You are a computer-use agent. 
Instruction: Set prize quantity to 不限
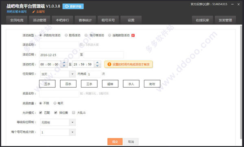coord(41,103)
